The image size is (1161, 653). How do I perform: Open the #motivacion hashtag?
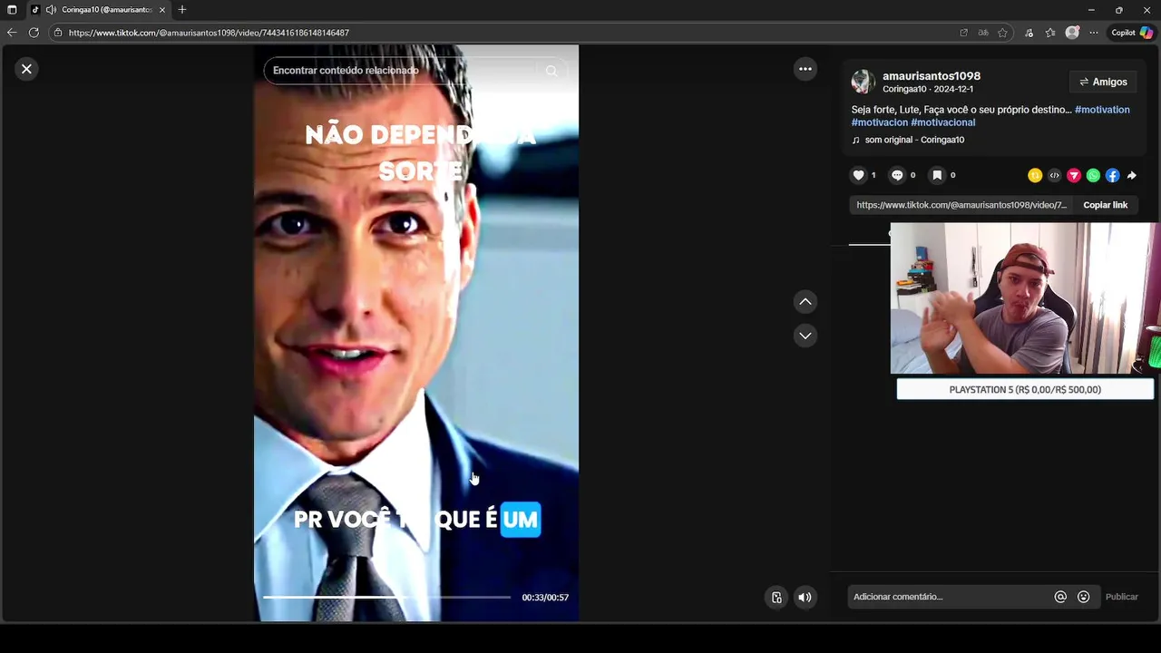[x=879, y=122]
